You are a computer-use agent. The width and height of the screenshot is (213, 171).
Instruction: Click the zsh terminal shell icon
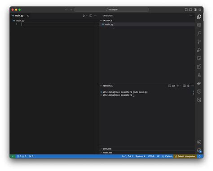click(169, 86)
